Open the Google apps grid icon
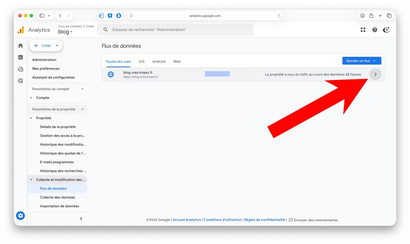 [x=363, y=30]
